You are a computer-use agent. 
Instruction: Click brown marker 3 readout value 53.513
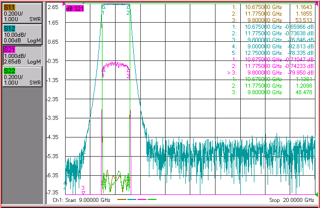tap(304, 20)
